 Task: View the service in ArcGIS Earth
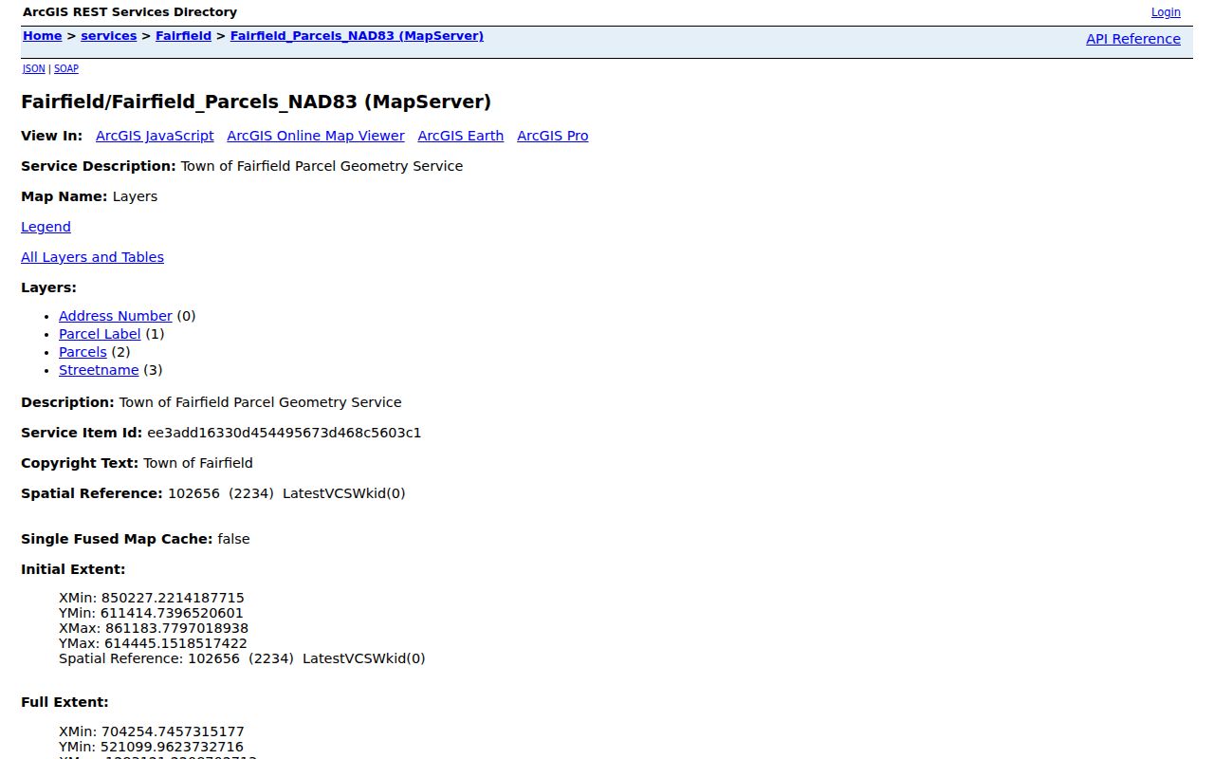pos(461,136)
